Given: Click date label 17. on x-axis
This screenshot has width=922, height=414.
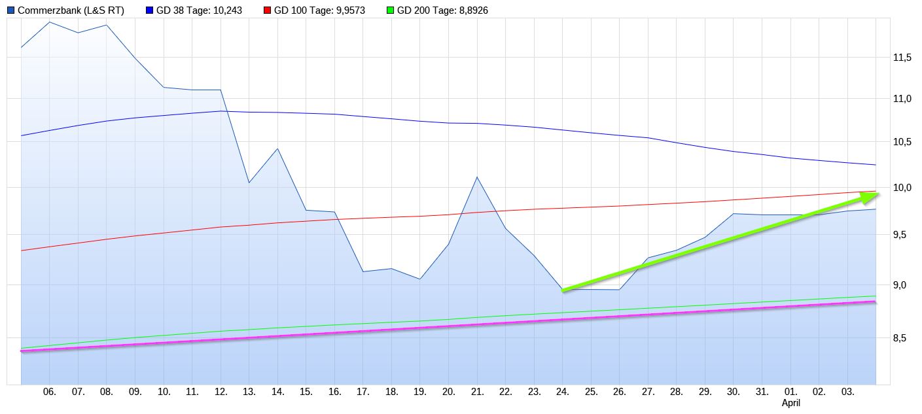Looking at the screenshot, I should click(x=363, y=392).
